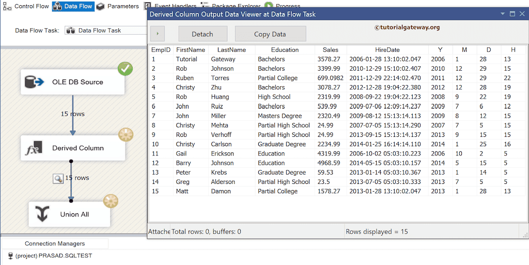This screenshot has width=529, height=265.
Task: Click the Torres last name cell
Action: coord(232,78)
